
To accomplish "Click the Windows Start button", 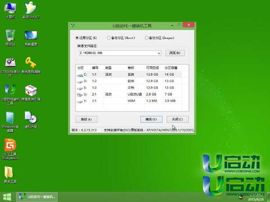I will pos(7,197).
